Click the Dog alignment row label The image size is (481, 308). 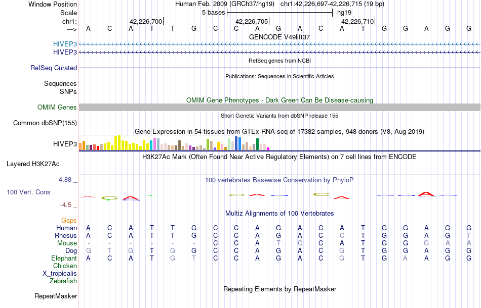coord(71,251)
